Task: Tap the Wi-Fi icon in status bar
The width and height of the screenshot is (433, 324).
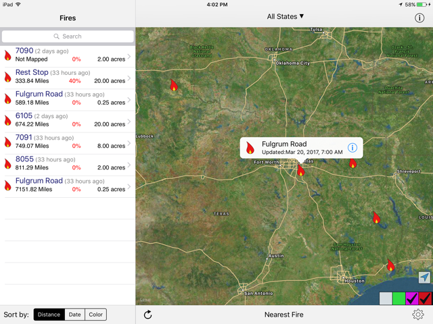Action: click(x=18, y=5)
